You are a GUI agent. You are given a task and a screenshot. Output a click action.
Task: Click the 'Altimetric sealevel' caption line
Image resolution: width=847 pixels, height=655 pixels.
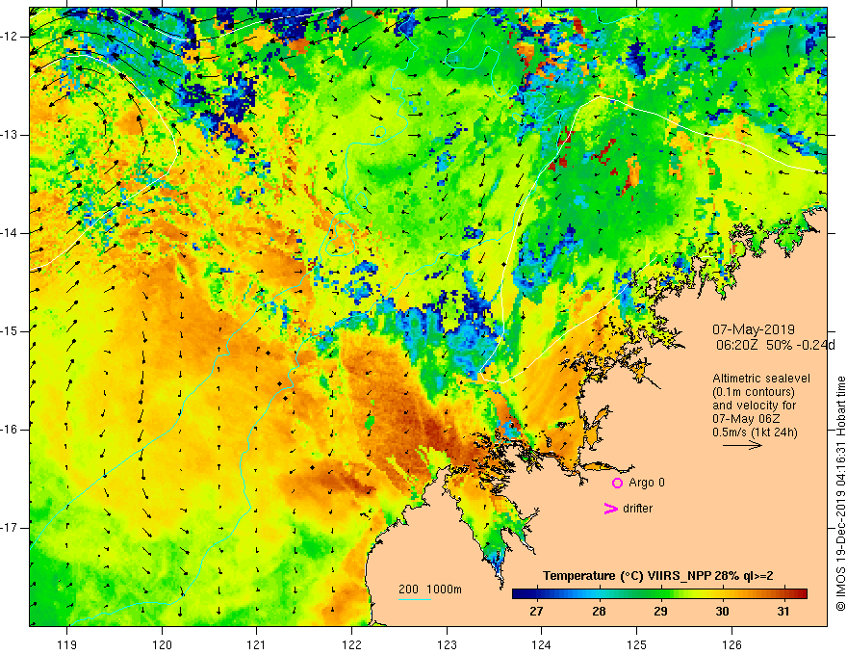click(x=761, y=379)
